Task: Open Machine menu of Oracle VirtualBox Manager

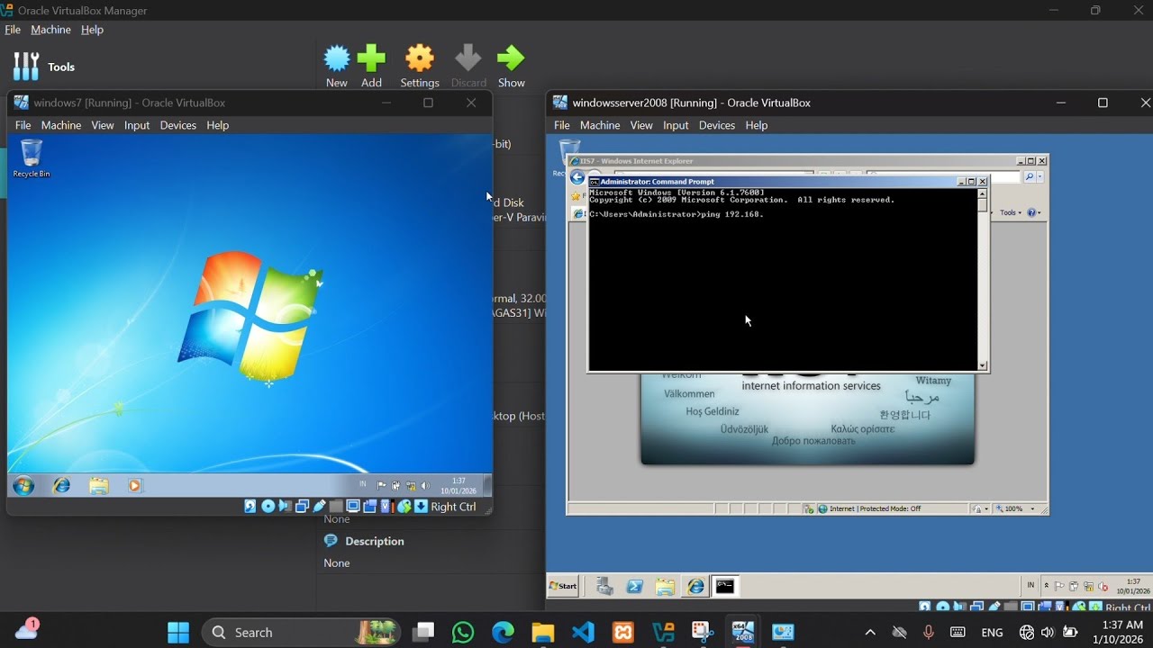Action: (x=50, y=30)
